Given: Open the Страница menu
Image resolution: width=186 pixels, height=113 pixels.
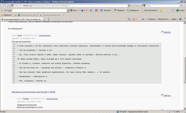Looking at the screenshot, I should click(152, 19).
